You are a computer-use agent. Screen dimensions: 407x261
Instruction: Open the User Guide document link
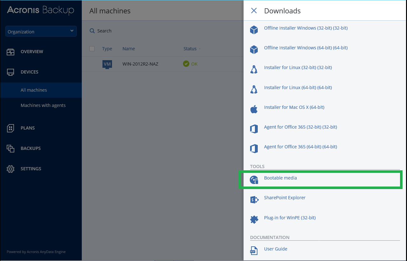[x=276, y=249]
